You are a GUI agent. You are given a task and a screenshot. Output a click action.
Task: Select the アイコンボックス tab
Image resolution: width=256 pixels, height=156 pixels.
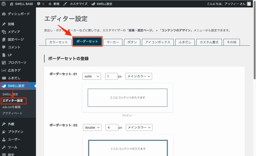[x=158, y=42]
